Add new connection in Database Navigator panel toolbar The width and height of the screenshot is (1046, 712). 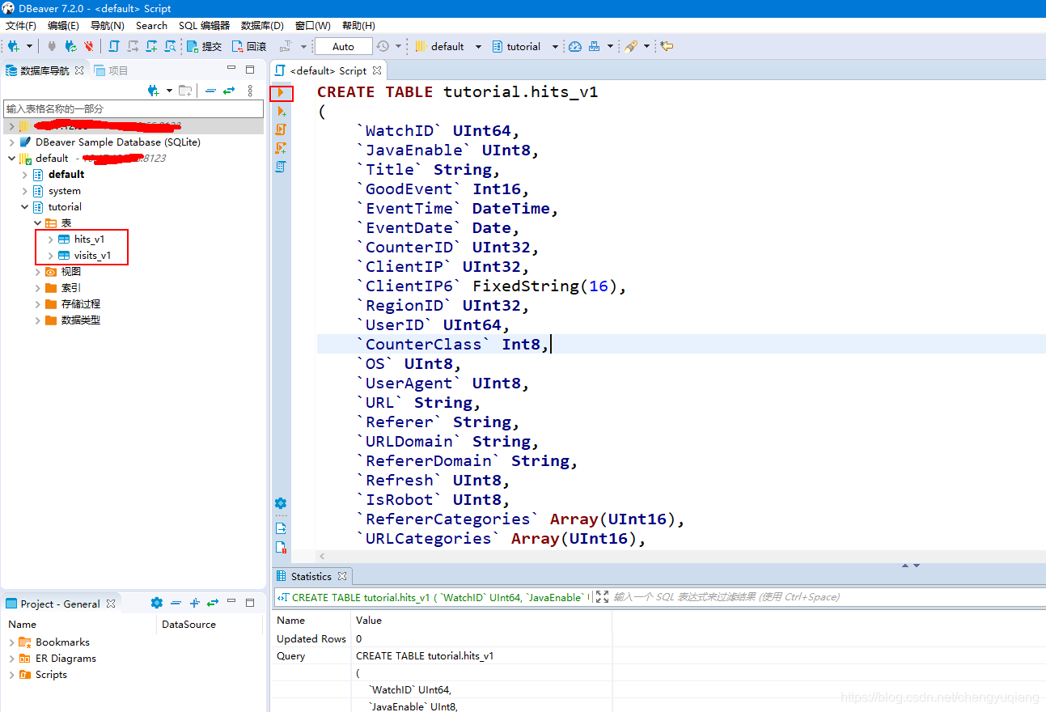(x=154, y=91)
